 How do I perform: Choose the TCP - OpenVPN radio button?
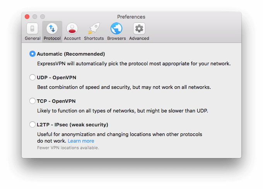point(32,101)
